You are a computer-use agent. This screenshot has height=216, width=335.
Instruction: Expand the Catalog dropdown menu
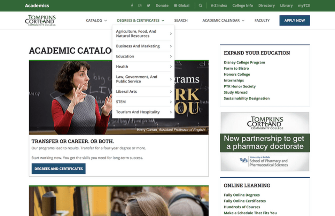coord(96,21)
